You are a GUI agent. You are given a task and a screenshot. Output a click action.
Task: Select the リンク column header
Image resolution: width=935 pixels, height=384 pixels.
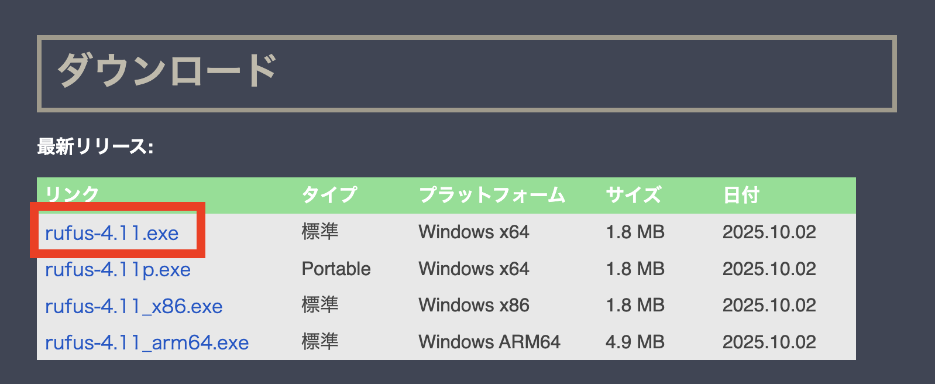[69, 194]
